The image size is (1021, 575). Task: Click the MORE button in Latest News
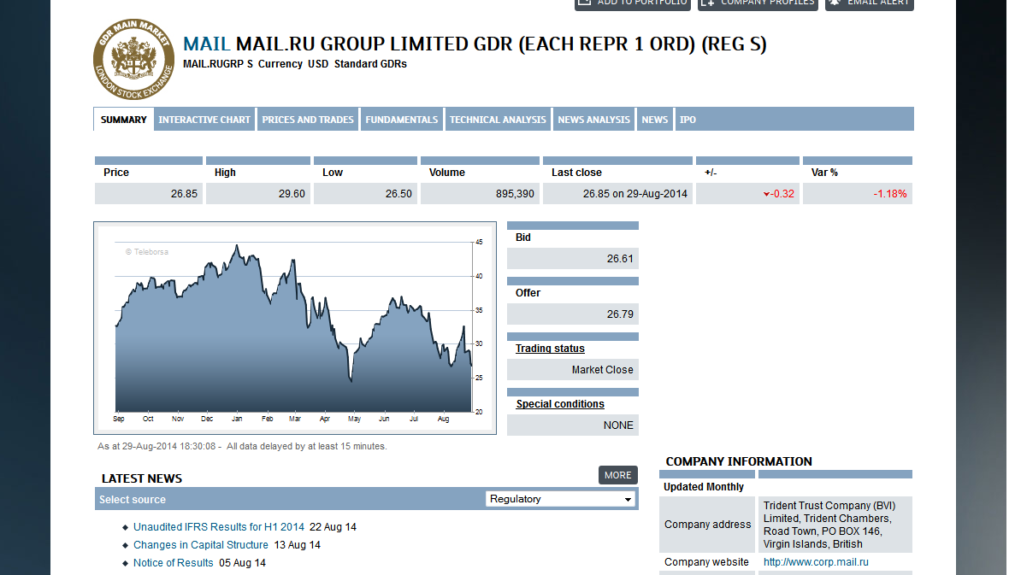[618, 476]
